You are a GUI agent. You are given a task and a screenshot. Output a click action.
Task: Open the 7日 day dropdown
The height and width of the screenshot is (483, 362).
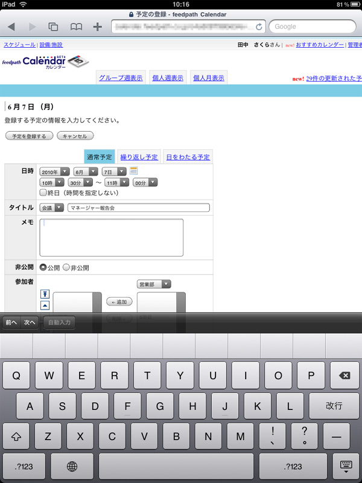pos(114,171)
